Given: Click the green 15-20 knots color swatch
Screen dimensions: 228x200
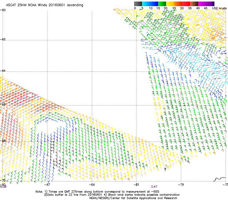Looking at the screenshot, I should 162,4.
